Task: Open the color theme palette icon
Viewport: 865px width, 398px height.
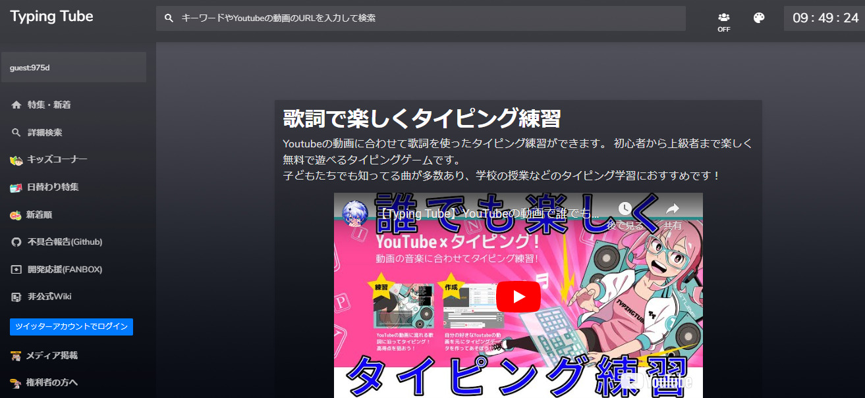Action: tap(759, 18)
